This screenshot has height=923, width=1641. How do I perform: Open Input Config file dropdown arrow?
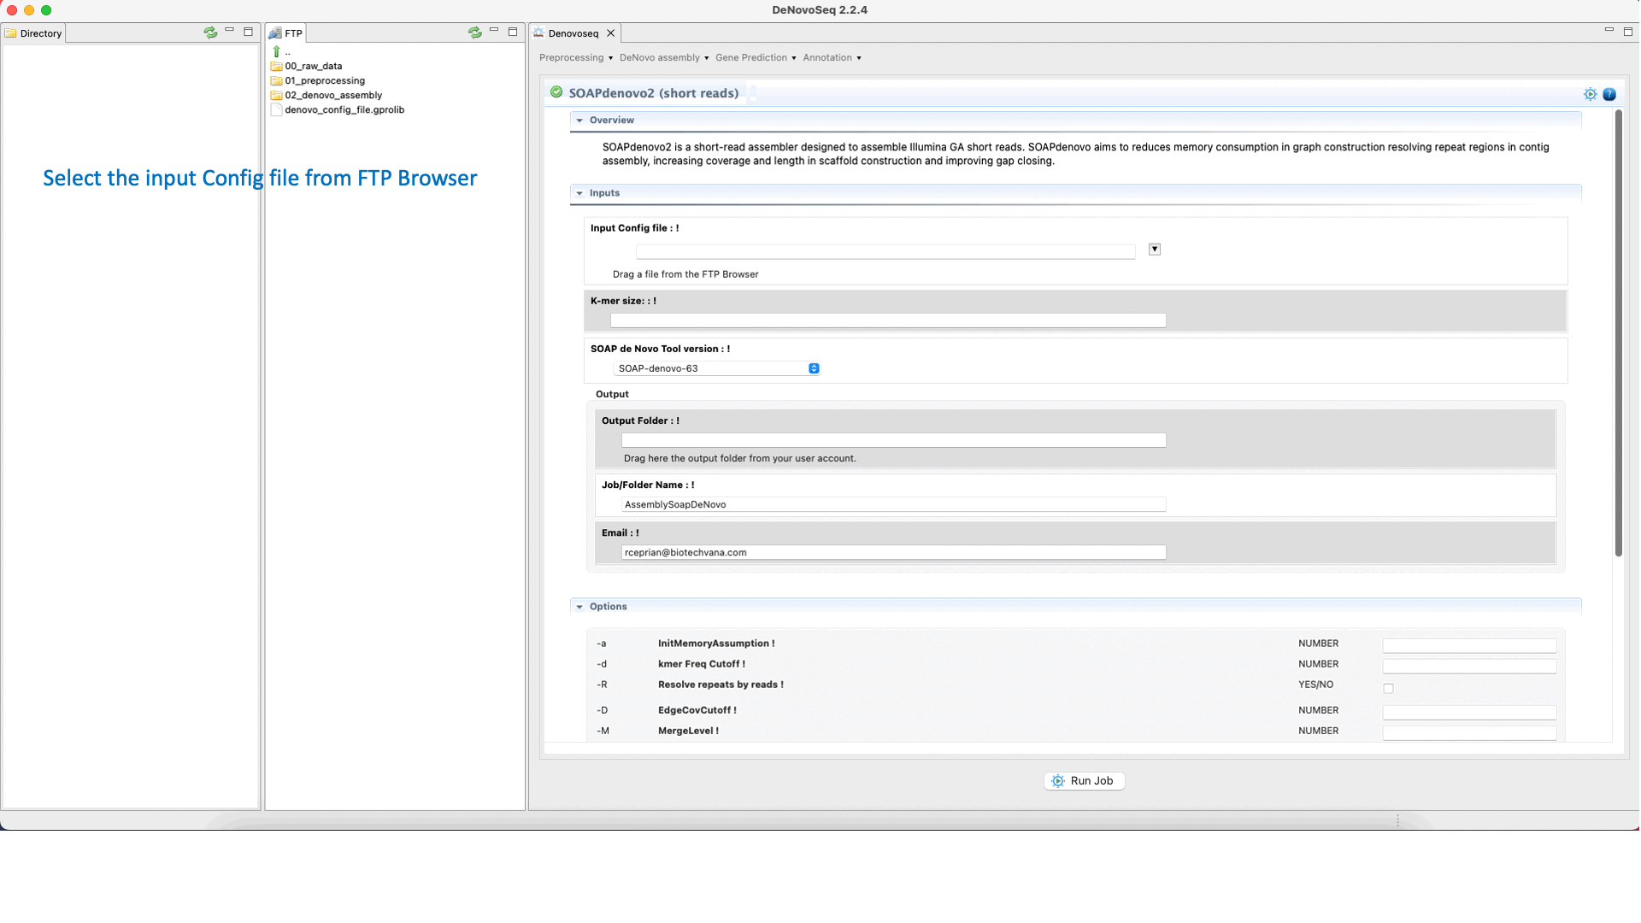click(x=1154, y=249)
